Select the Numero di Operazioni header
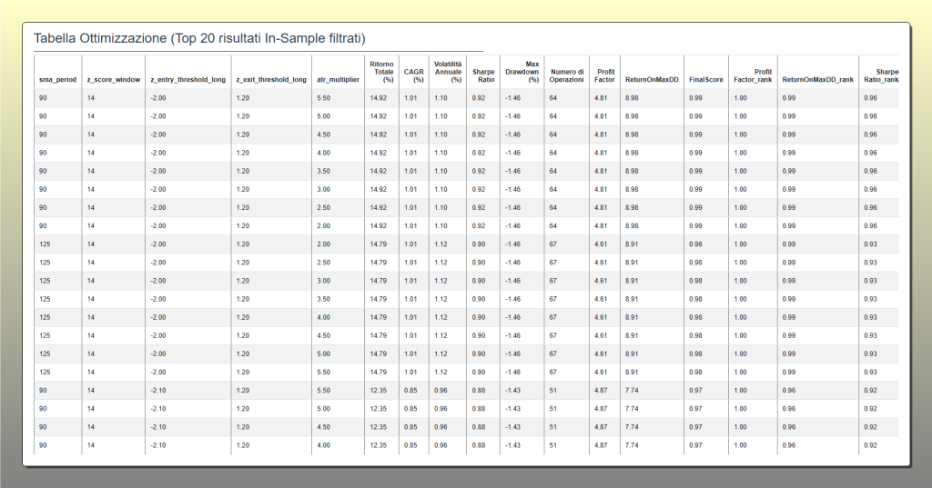The height and width of the screenshot is (488, 932). [x=567, y=75]
